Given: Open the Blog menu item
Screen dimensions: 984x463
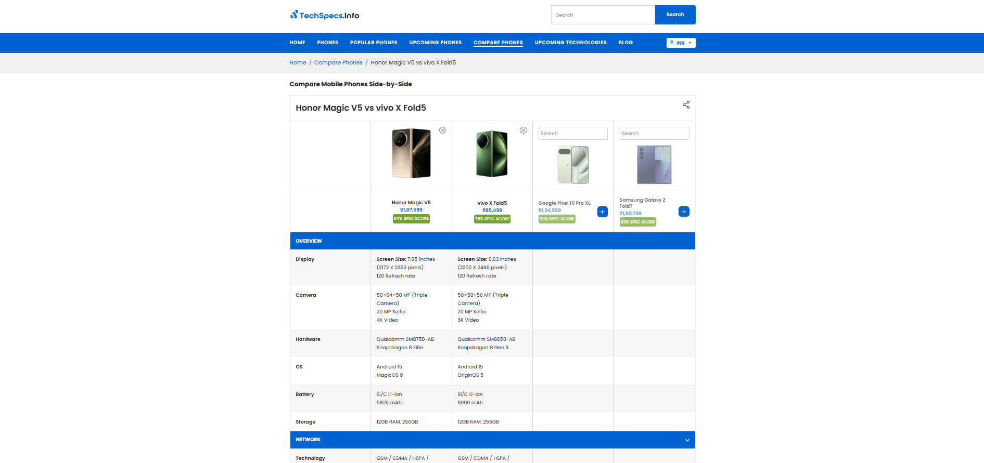Looking at the screenshot, I should (625, 43).
